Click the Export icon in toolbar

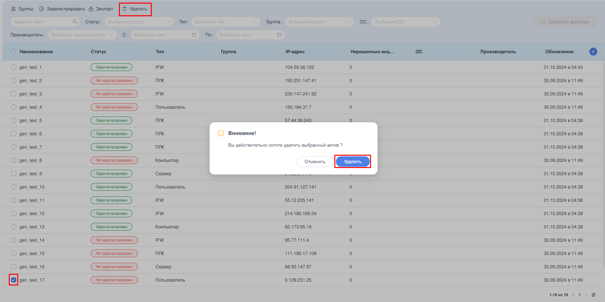tap(91, 9)
